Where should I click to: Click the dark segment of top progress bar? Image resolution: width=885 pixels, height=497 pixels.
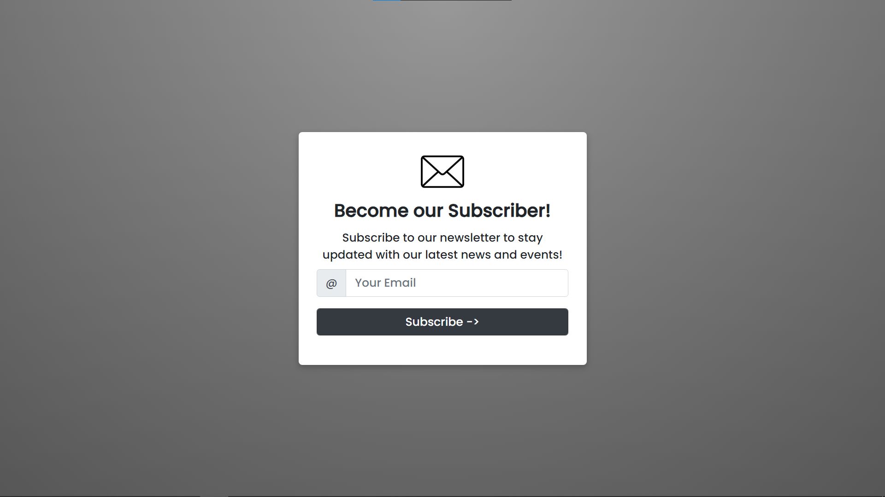456,0
